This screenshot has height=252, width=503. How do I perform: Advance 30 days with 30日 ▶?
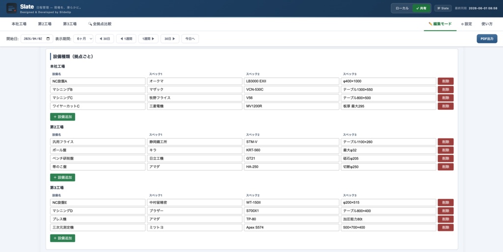pyautogui.click(x=169, y=39)
